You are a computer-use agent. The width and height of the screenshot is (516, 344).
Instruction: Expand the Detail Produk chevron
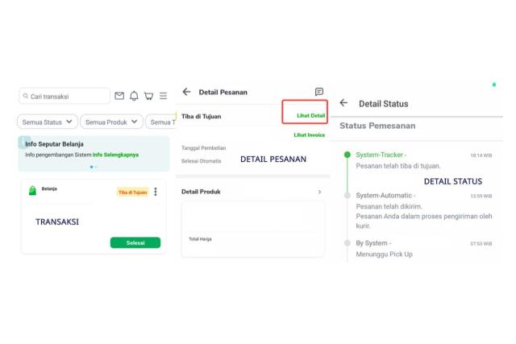(319, 192)
